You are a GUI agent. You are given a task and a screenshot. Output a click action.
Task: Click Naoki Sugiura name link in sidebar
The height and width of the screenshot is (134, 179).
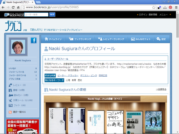23,60
